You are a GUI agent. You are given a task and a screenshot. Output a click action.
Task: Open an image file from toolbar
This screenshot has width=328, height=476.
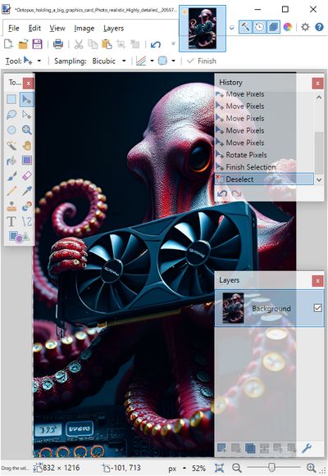(x=23, y=44)
